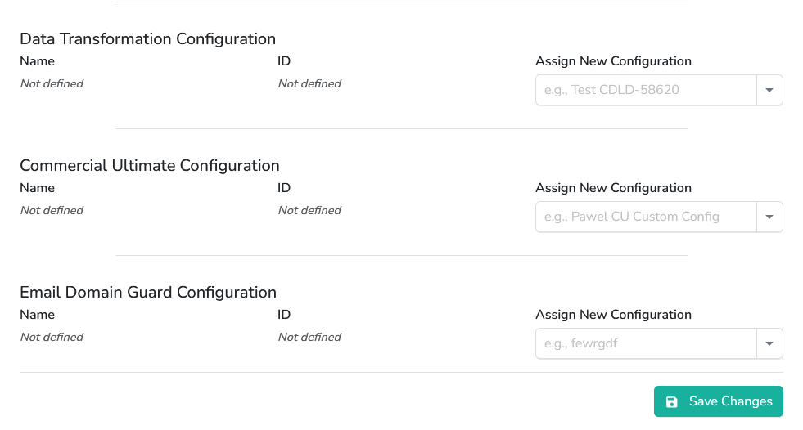803x430 pixels.
Task: Click the Commercial Ultimate 'Assign New Configuration' label
Action: pyautogui.click(x=613, y=188)
